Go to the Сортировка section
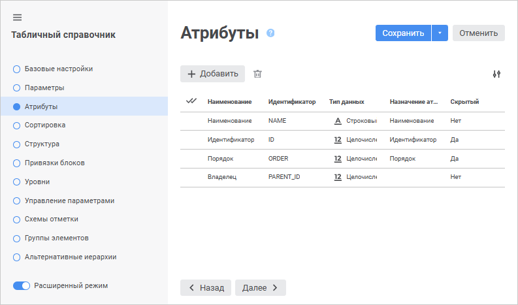This screenshot has width=518, height=305. pyautogui.click(x=44, y=125)
